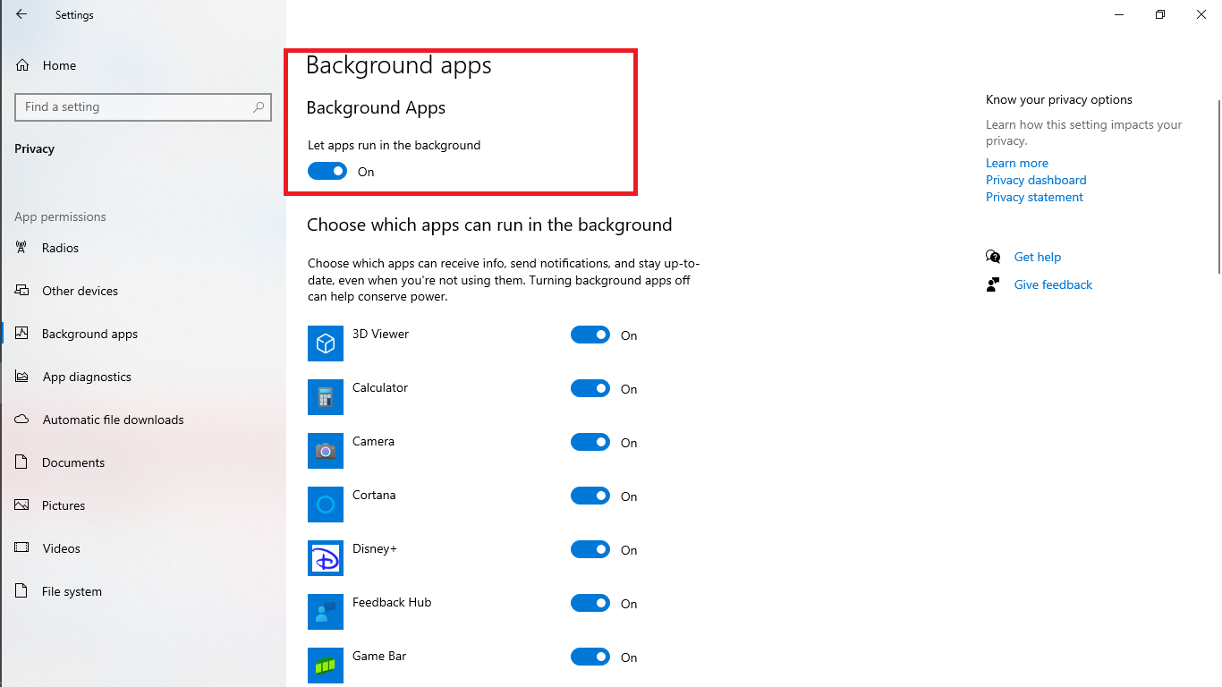Click the Home icon in sidebar

click(x=22, y=65)
